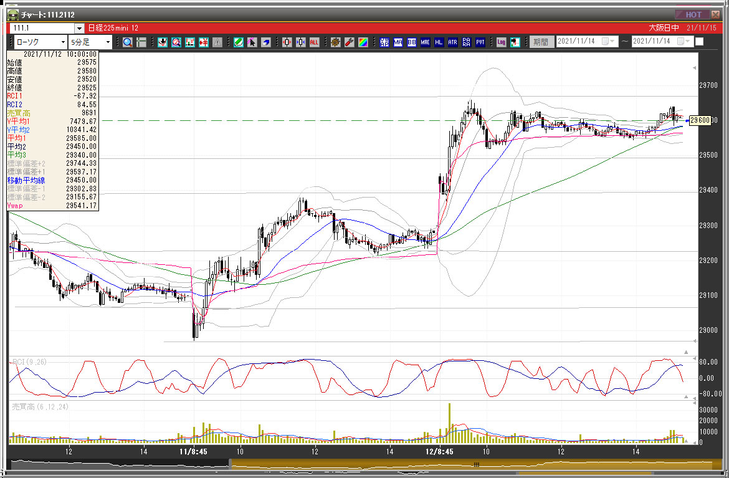Click the red ALL icon
Viewport: 729px width, 478px height.
314,42
